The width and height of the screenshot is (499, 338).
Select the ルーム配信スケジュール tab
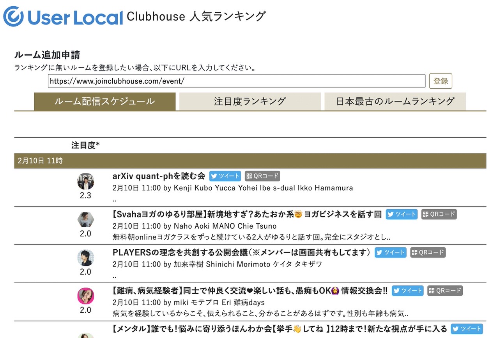click(x=105, y=102)
